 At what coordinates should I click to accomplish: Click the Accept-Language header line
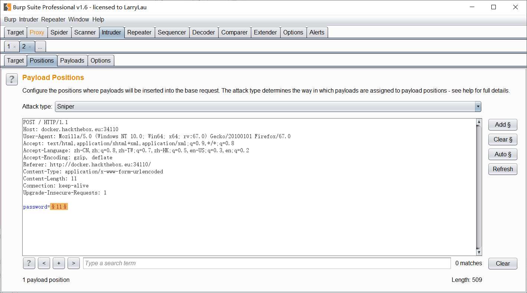point(136,150)
